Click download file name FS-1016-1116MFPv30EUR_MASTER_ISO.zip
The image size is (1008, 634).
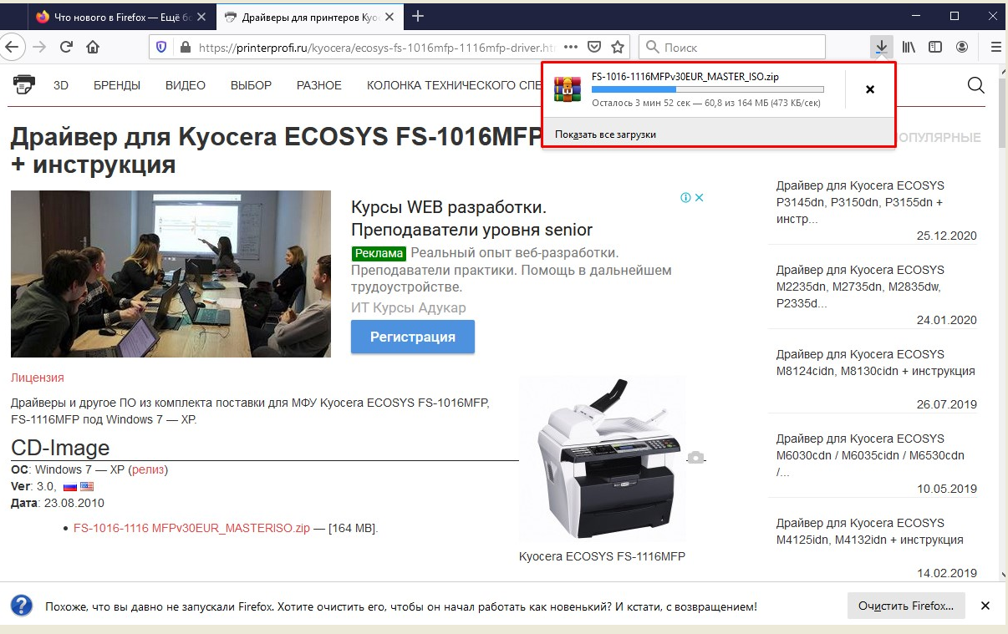click(x=685, y=76)
